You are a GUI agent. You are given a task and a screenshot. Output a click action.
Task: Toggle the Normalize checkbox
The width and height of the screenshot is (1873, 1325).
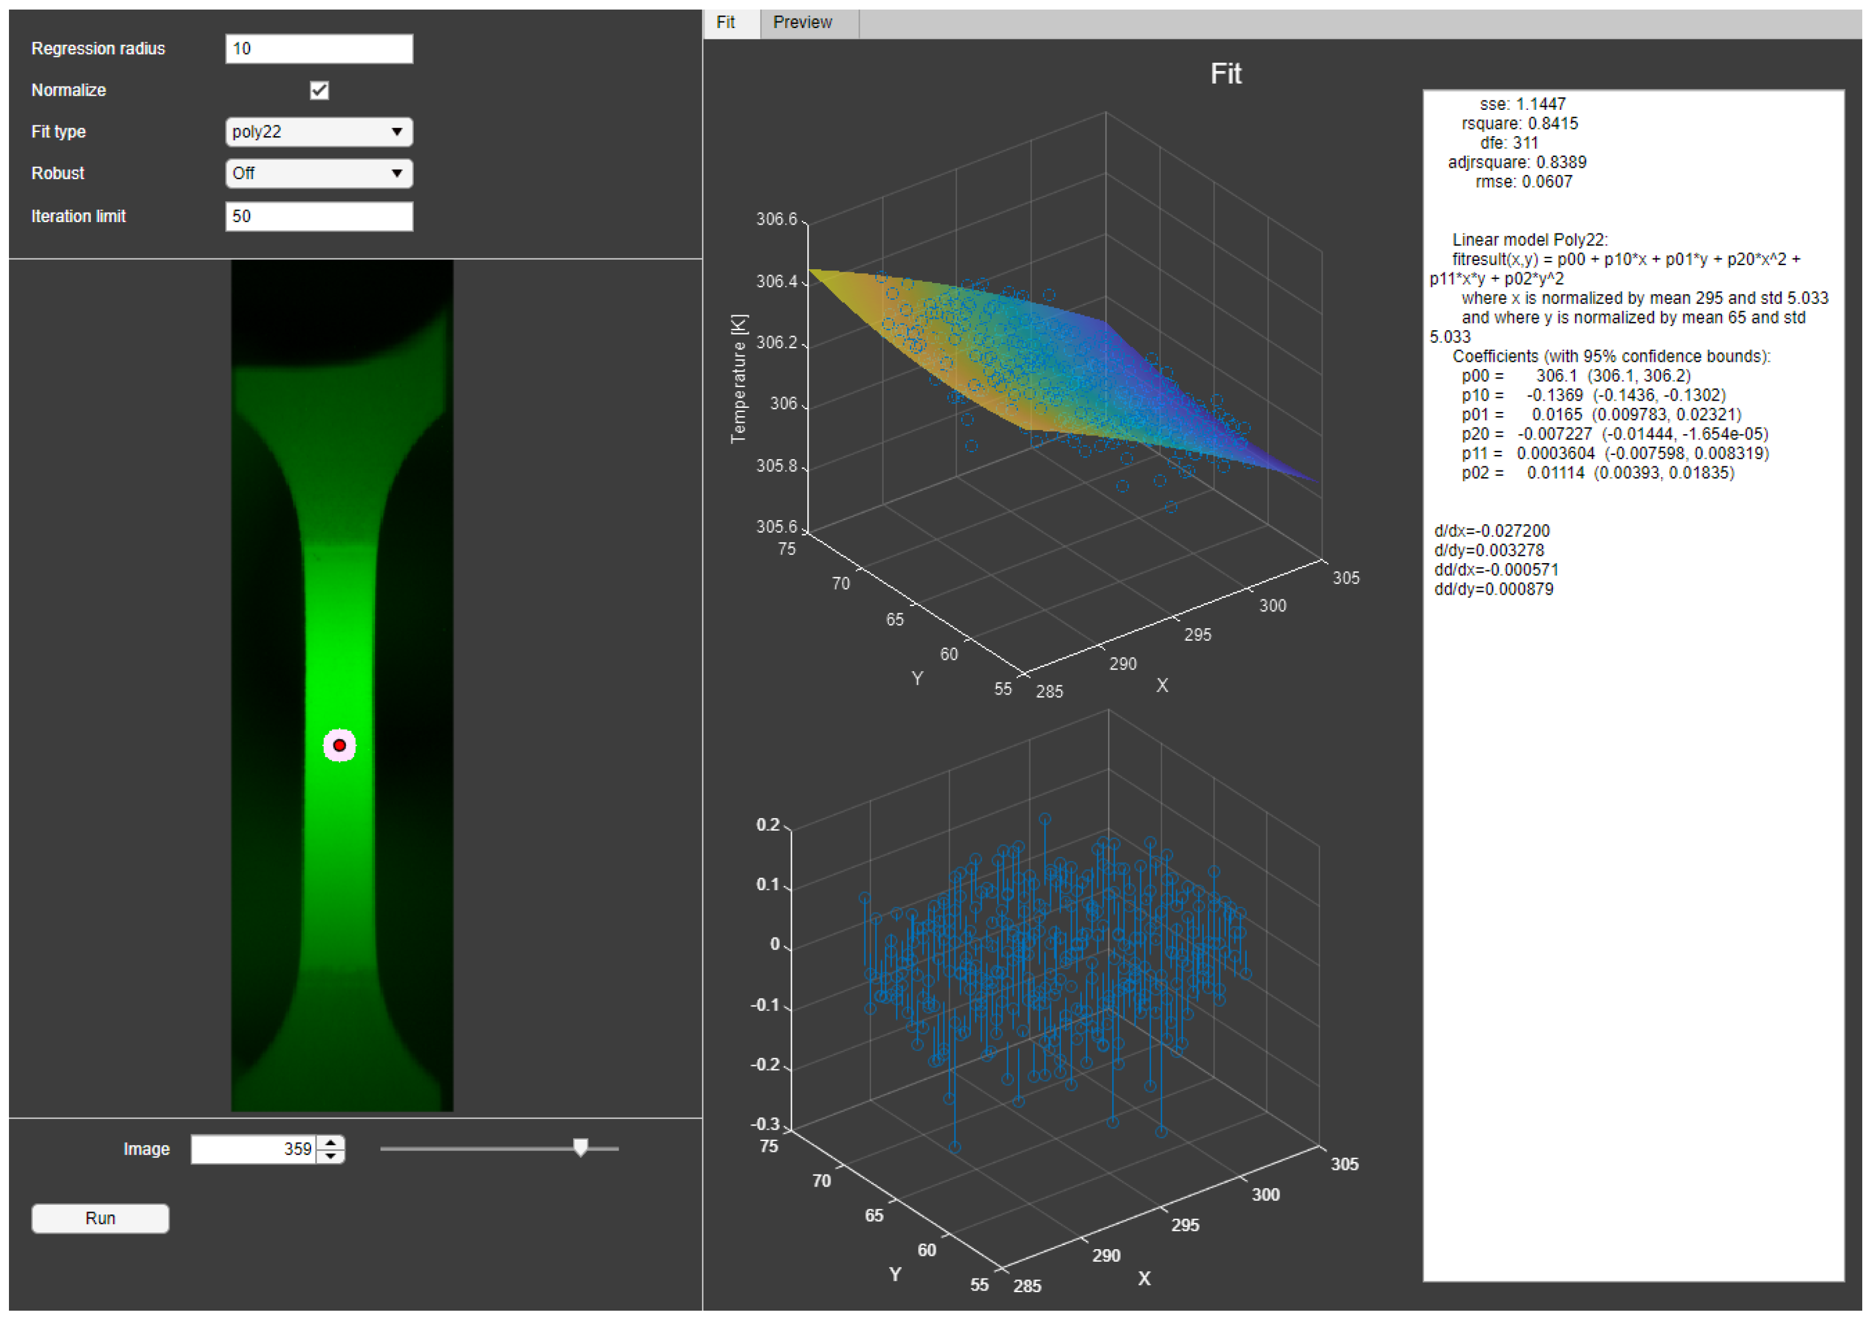(319, 91)
